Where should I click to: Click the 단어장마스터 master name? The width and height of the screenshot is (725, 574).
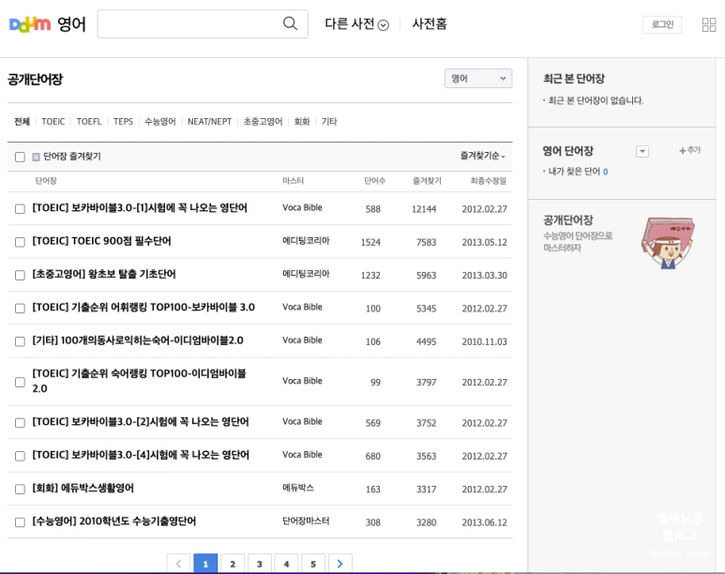click(x=306, y=521)
